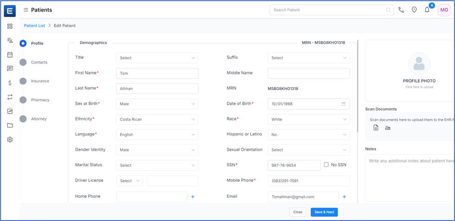This screenshot has height=221, width=455.
Task: Click the Save & Next button
Action: coord(324,212)
